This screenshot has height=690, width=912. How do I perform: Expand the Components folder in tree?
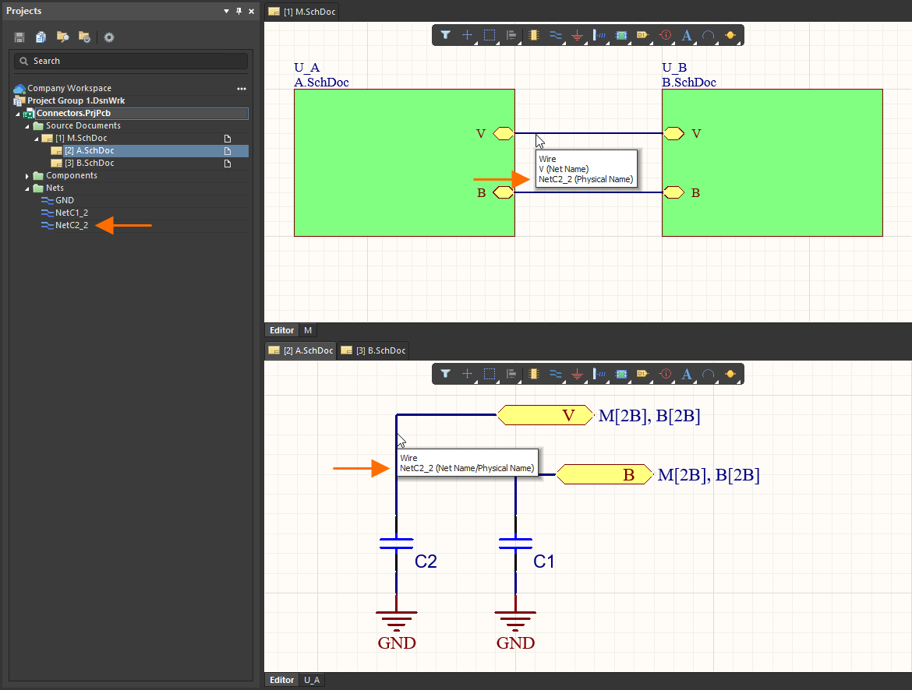tap(28, 176)
